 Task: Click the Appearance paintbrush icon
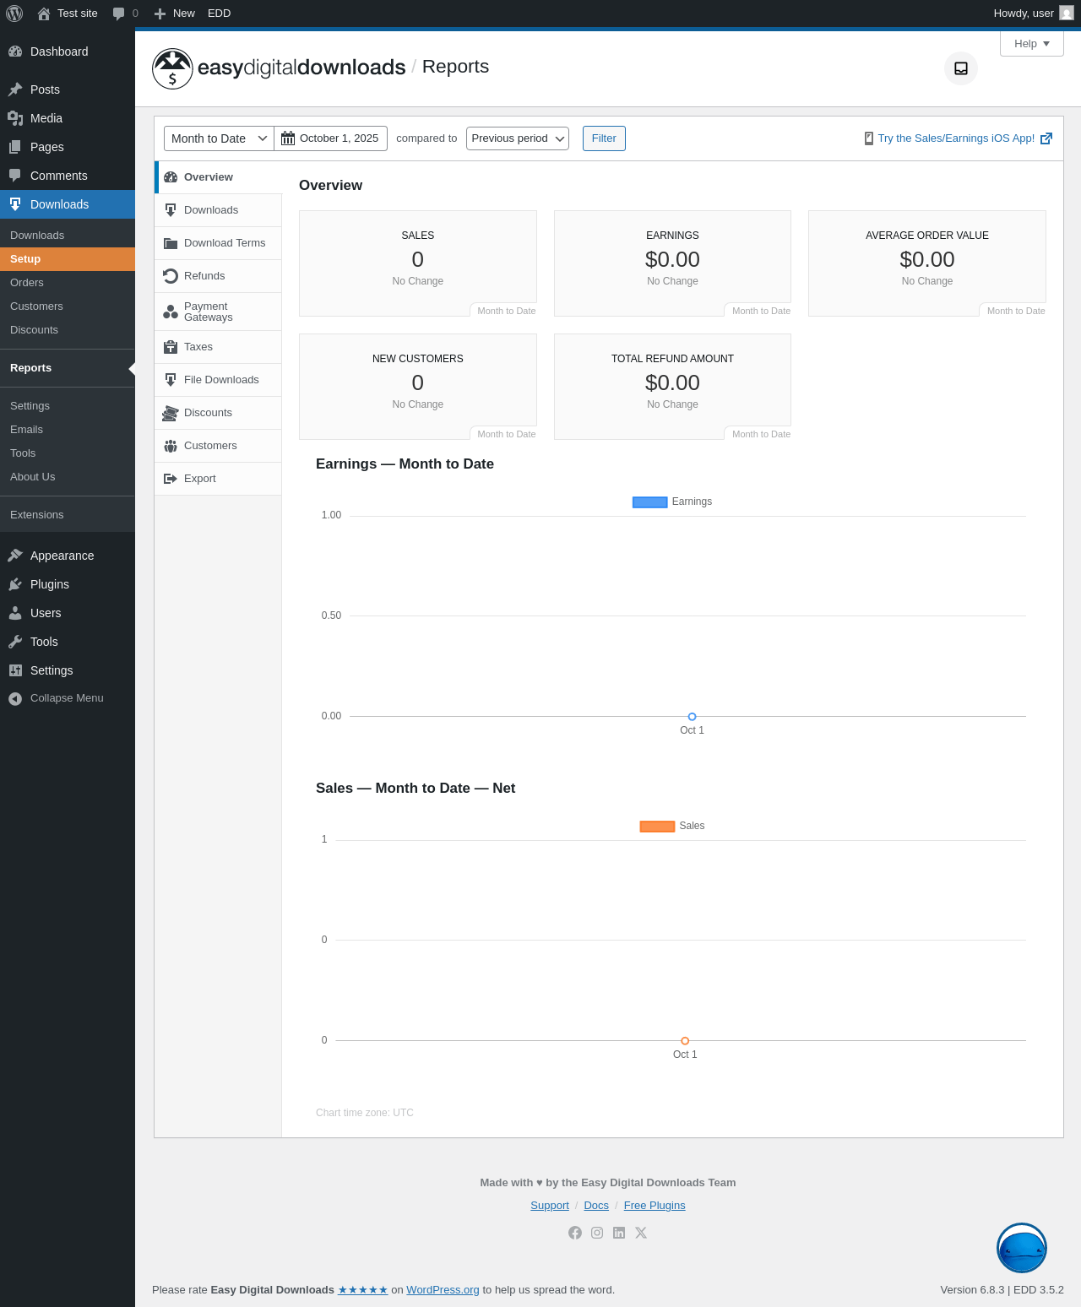tap(15, 556)
